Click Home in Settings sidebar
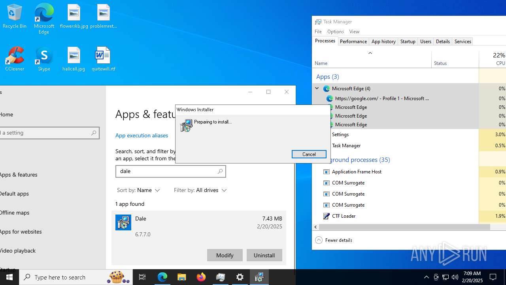506x285 pixels. [x=6, y=114]
